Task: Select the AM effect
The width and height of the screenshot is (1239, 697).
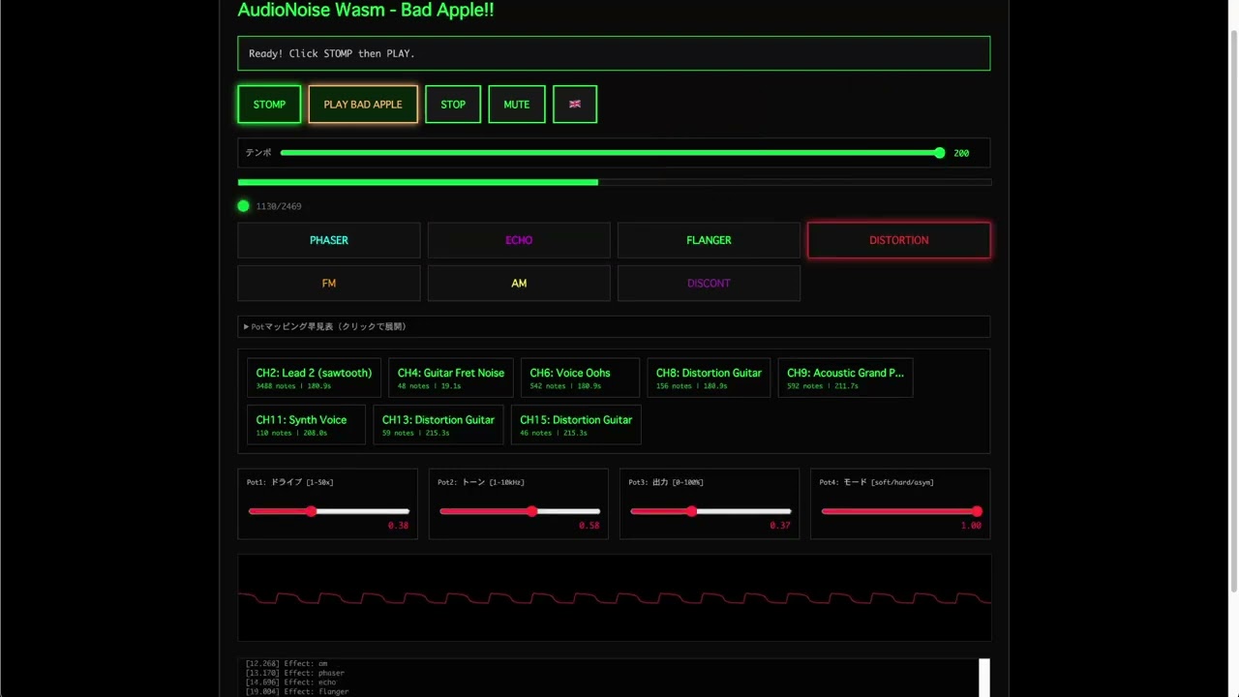Action: click(x=519, y=283)
